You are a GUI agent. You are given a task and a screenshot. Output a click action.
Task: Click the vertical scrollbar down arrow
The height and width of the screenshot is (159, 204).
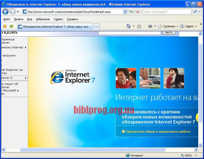click(200, 145)
